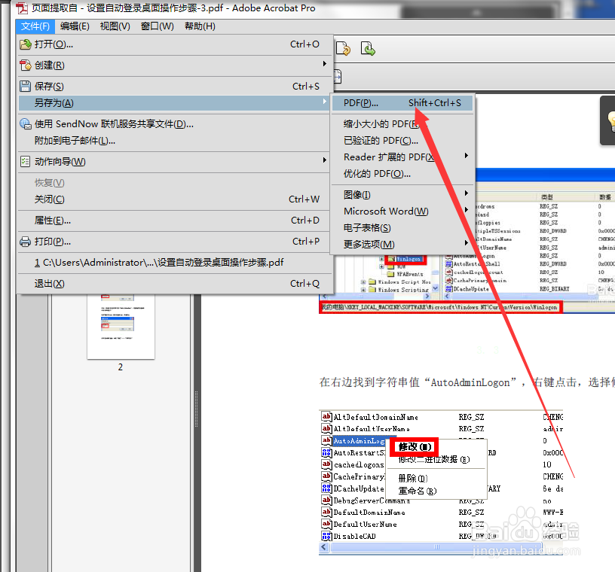Viewport: 615px width, 572px height.
Task: Click the Create PDF icon in File menu
Action: tap(26, 65)
